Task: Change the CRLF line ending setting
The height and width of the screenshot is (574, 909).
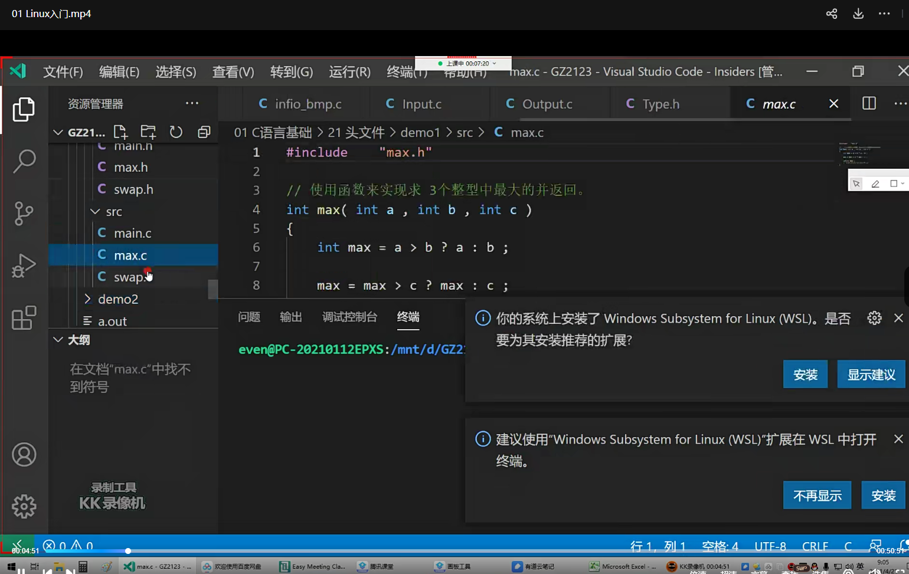Action: 815,546
